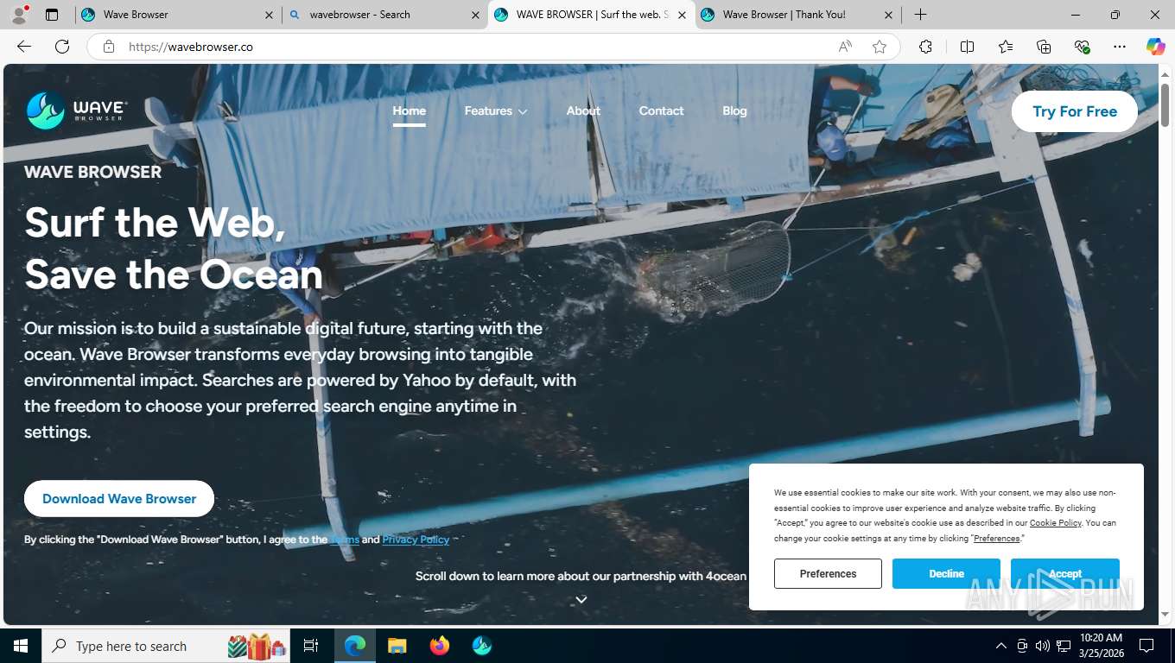Click the browser back arrow
This screenshot has width=1175, height=663.
pyautogui.click(x=24, y=47)
